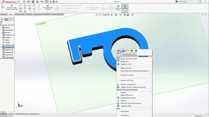Open the Масштабирование/перемещение/вращение submenu

[134, 71]
